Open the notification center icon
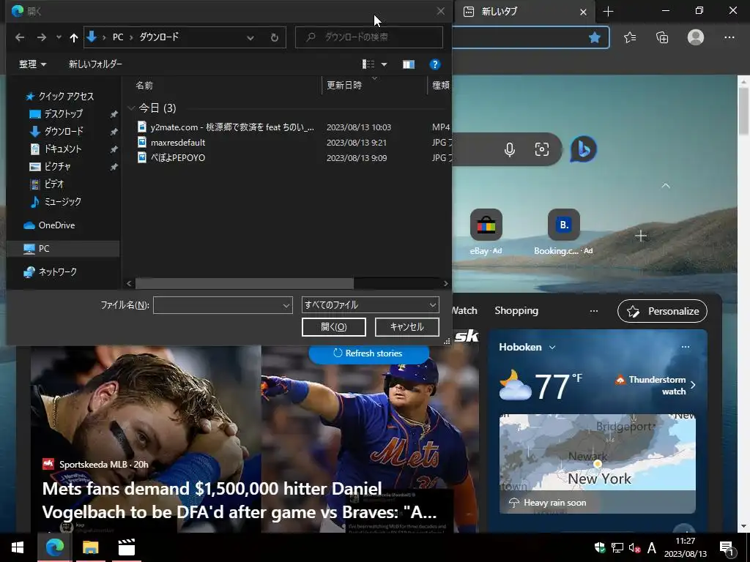The height and width of the screenshot is (562, 750). pyautogui.click(x=727, y=548)
